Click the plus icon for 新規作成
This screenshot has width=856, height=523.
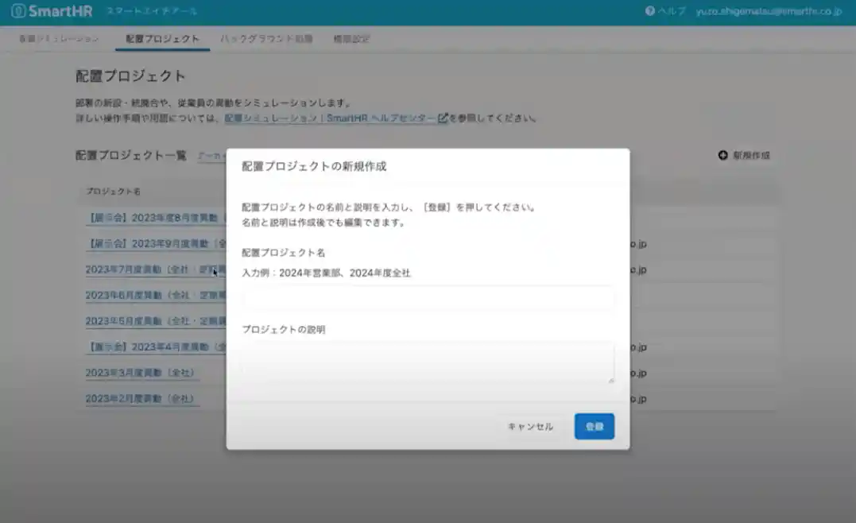click(722, 156)
